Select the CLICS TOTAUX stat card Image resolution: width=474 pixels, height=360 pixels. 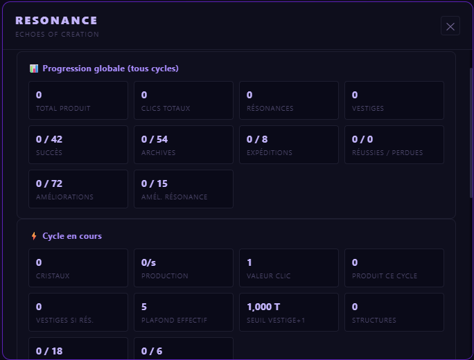coord(184,100)
